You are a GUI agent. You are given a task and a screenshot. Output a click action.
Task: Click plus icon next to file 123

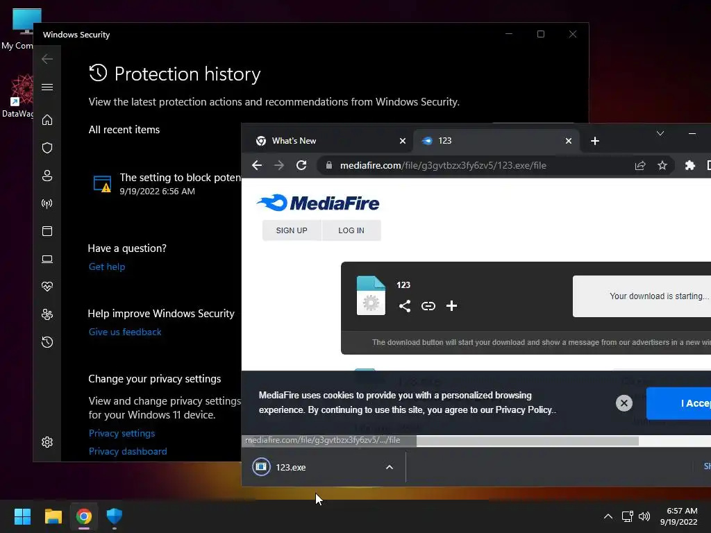coord(451,306)
